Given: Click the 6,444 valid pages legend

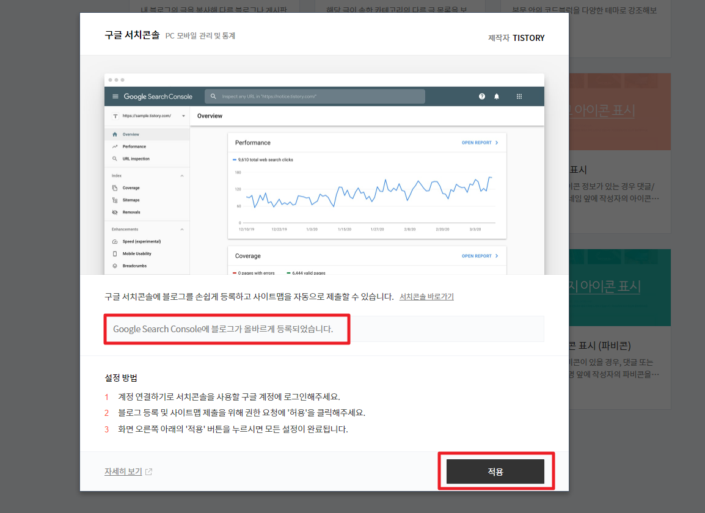Looking at the screenshot, I should [x=305, y=273].
